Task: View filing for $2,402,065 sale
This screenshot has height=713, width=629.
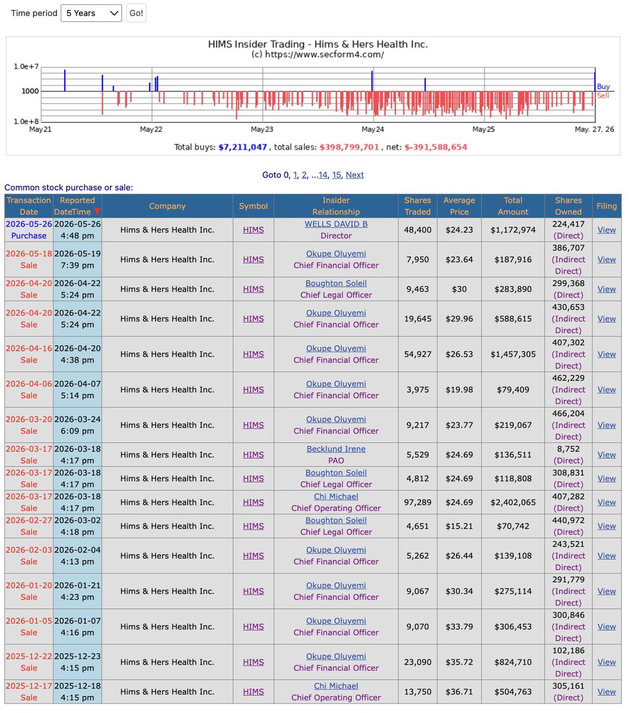Action: click(606, 502)
